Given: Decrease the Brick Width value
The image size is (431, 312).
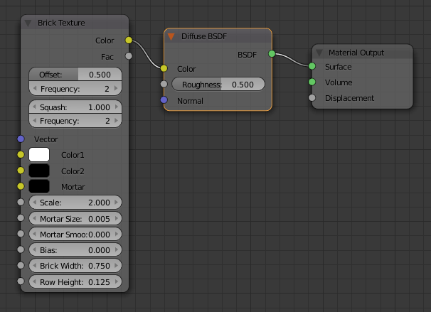Looking at the screenshot, I should 35,266.
